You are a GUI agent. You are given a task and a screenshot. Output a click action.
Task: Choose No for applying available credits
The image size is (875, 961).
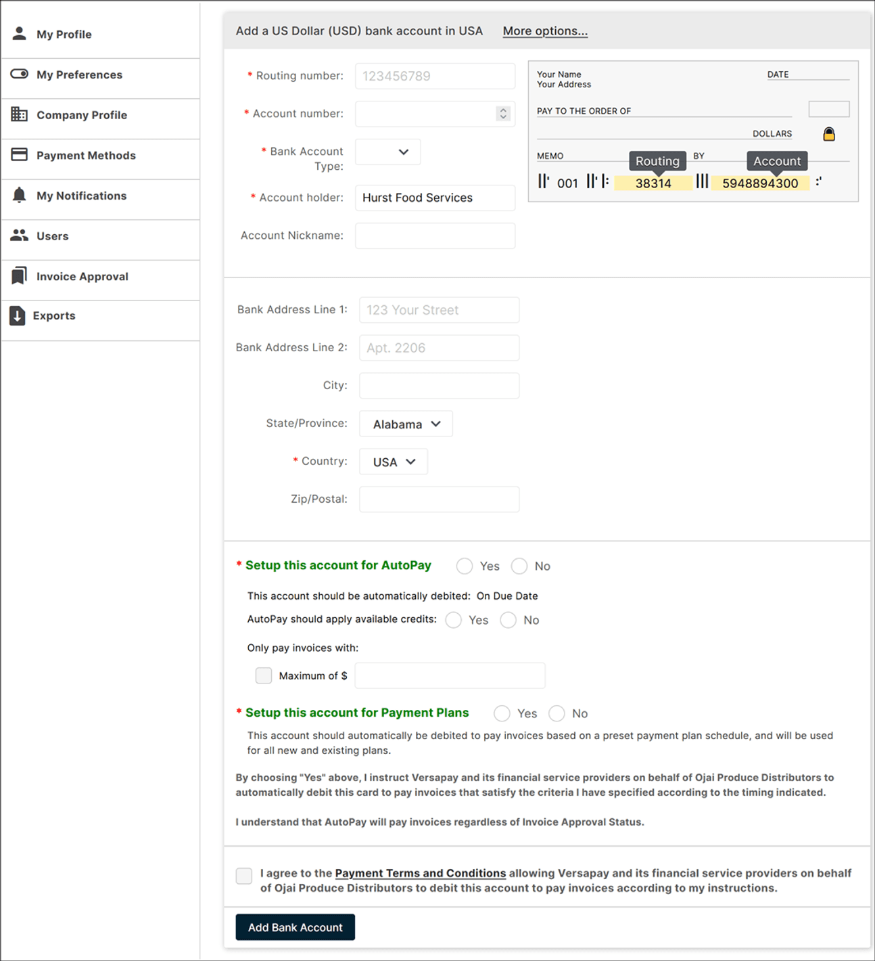[509, 620]
